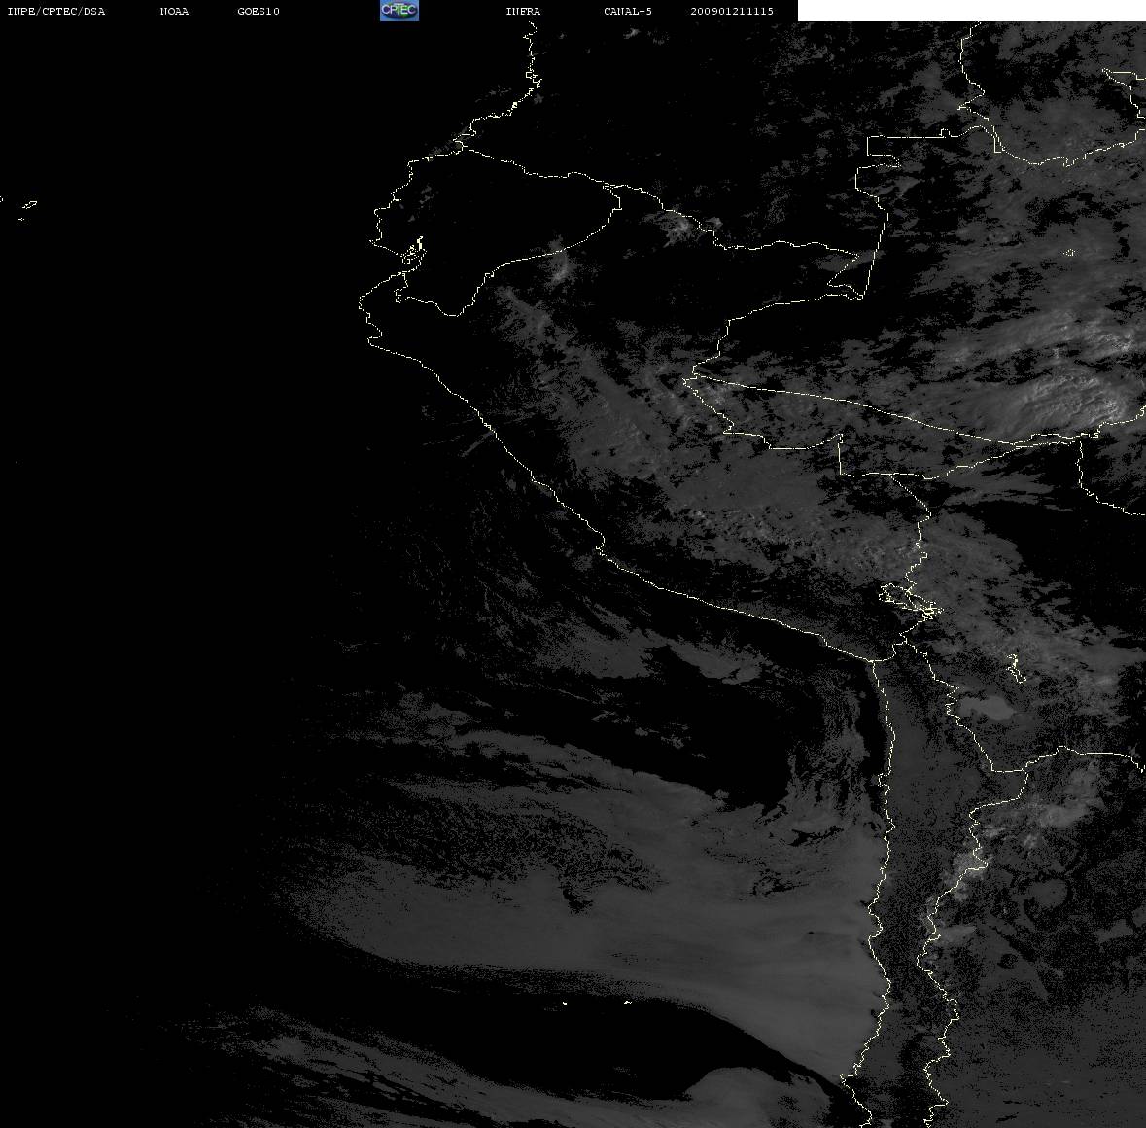Click the tiny white island dots in the southern ocean
The width and height of the screenshot is (1146, 1128).
click(596, 1003)
